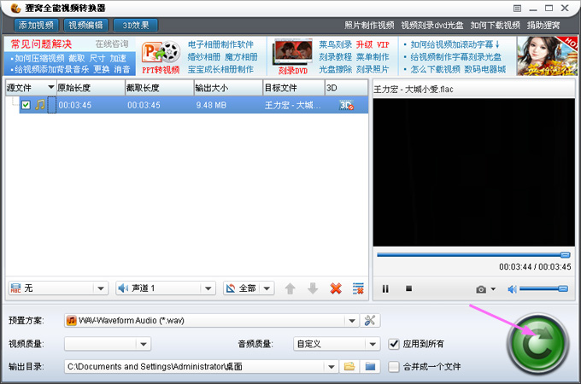Open 源文件 column header dropdown arrow
Image resolution: width=581 pixels, height=384 pixels.
(51, 87)
